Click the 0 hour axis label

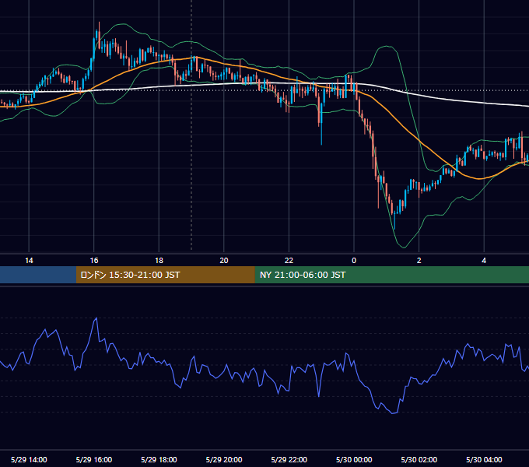point(354,261)
